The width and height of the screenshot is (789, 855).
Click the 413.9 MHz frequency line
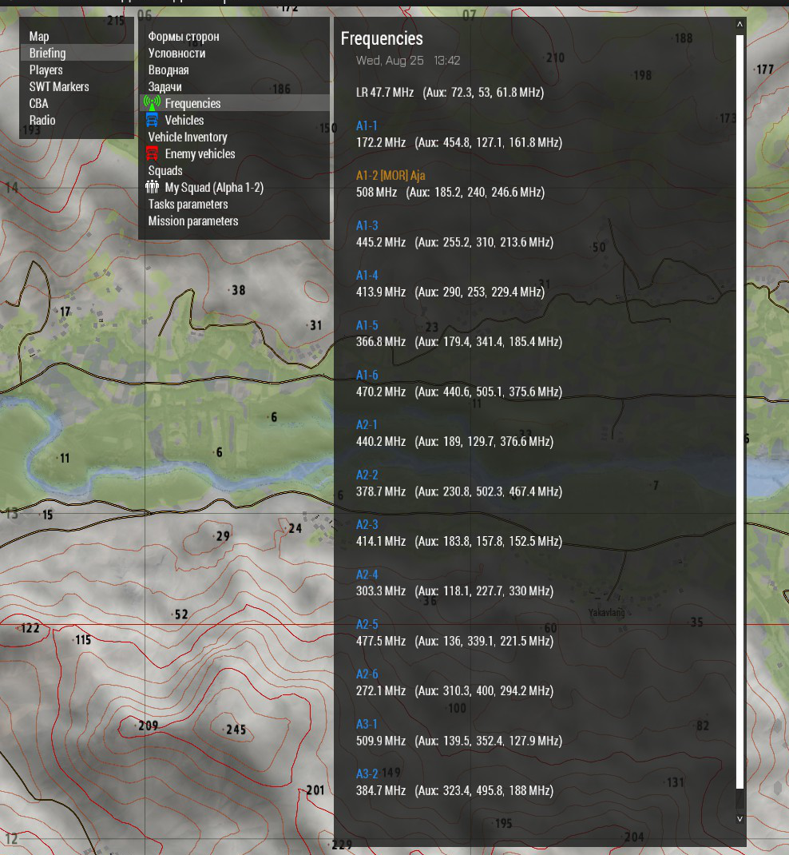coord(450,292)
